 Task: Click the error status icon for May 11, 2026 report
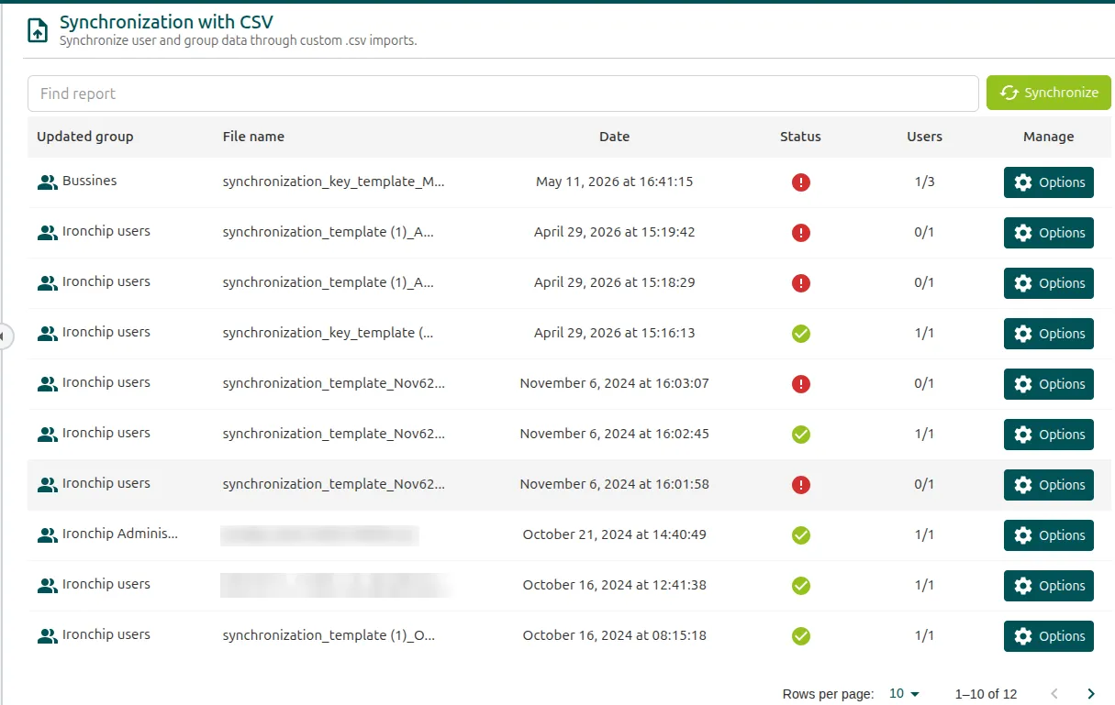click(x=801, y=182)
